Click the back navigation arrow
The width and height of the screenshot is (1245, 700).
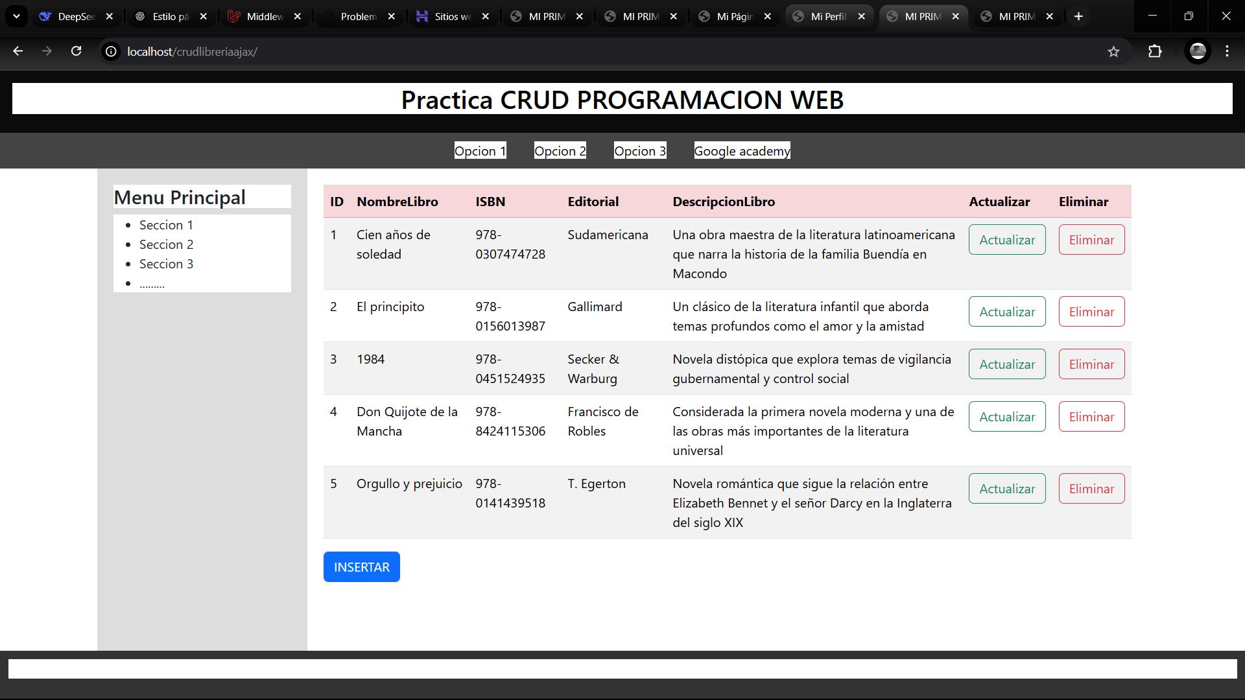click(18, 51)
